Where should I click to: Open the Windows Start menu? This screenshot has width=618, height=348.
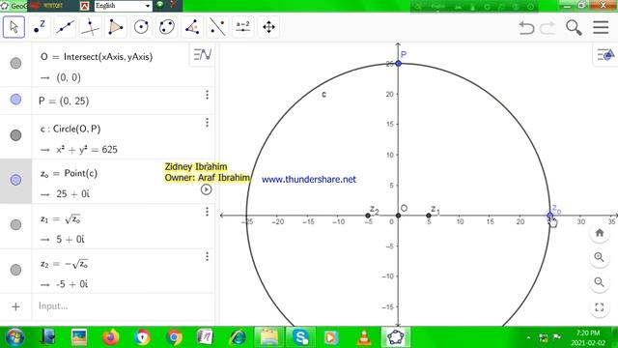pyautogui.click(x=15, y=337)
